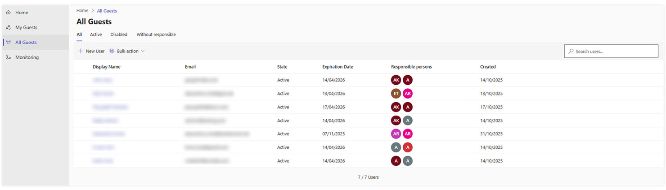Click the purple AR avatar in 07/11/2025 row
The width and height of the screenshot is (666, 190).
coord(396,134)
